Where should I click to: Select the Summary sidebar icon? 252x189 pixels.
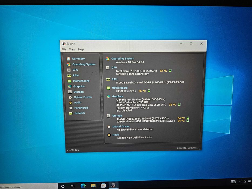(68, 59)
